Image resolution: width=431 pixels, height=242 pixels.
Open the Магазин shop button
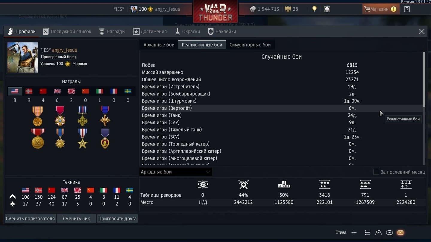pyautogui.click(x=380, y=9)
